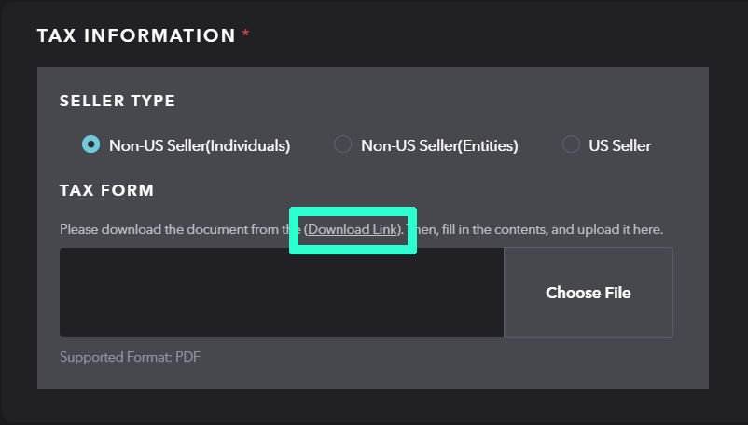This screenshot has height=425, width=748.
Task: Click the Non-US Seller(Individuals) label text
Action: point(200,145)
